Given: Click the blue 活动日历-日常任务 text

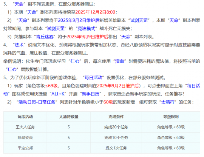Looking at the screenshot, I should click(x=37, y=102).
